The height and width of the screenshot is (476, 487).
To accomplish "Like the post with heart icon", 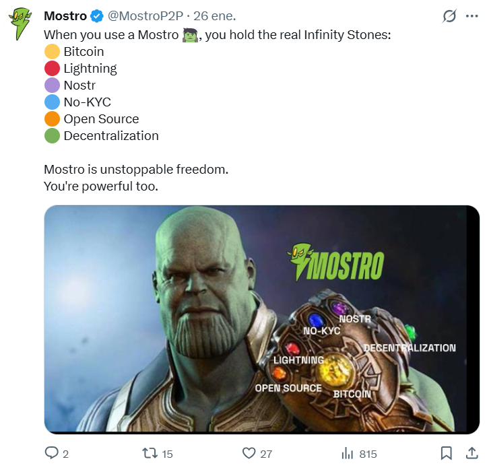I will pyautogui.click(x=249, y=453).
